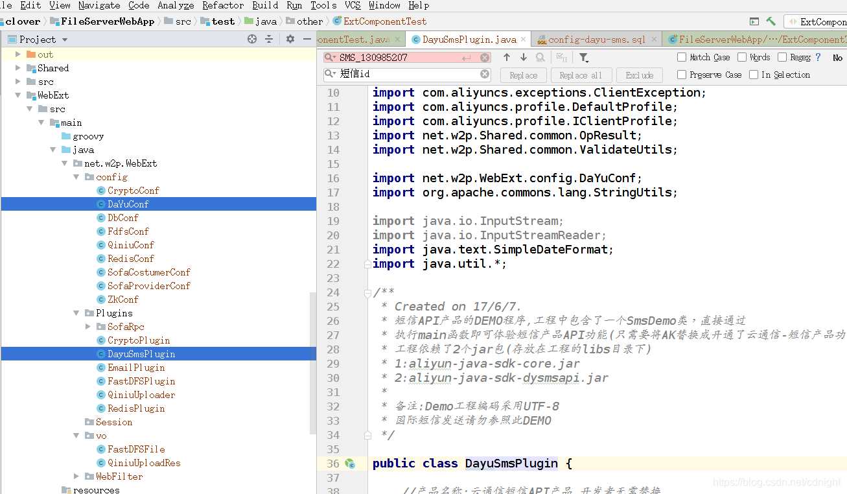
Task: Collapse the main folder
Action: 41,123
